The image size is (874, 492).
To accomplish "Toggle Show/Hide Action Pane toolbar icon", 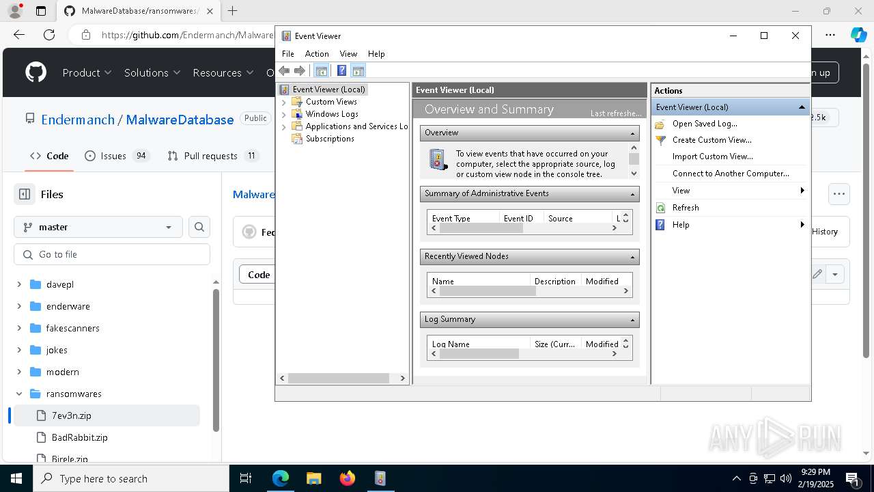I will click(358, 70).
